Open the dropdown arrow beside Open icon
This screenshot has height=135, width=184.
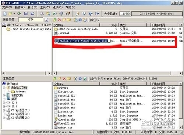tap(14, 14)
